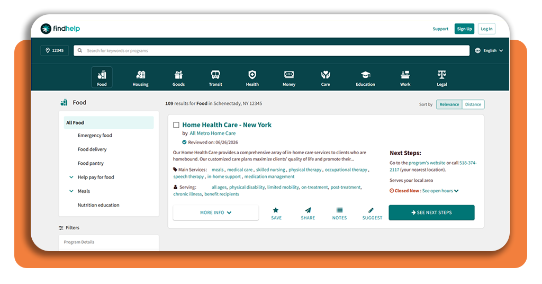Expand the Help pay for food subcategory
The width and height of the screenshot is (542, 284).
[x=71, y=177]
